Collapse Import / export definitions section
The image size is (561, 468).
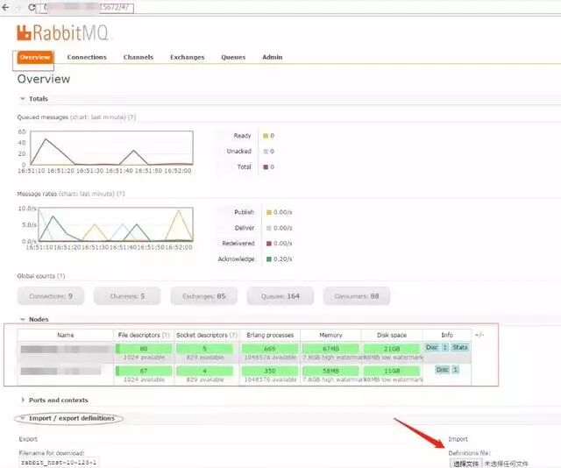pos(68,418)
